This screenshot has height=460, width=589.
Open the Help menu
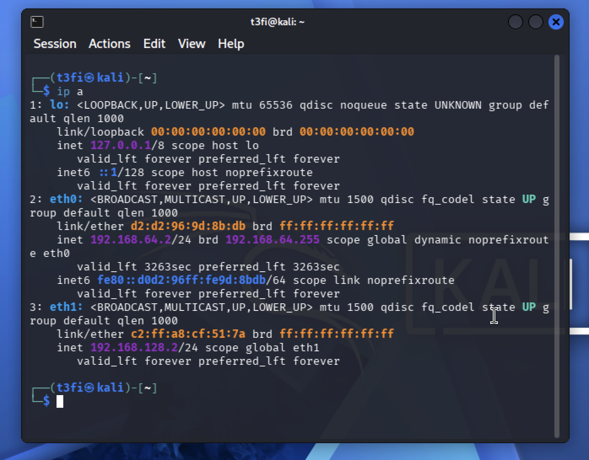(231, 44)
